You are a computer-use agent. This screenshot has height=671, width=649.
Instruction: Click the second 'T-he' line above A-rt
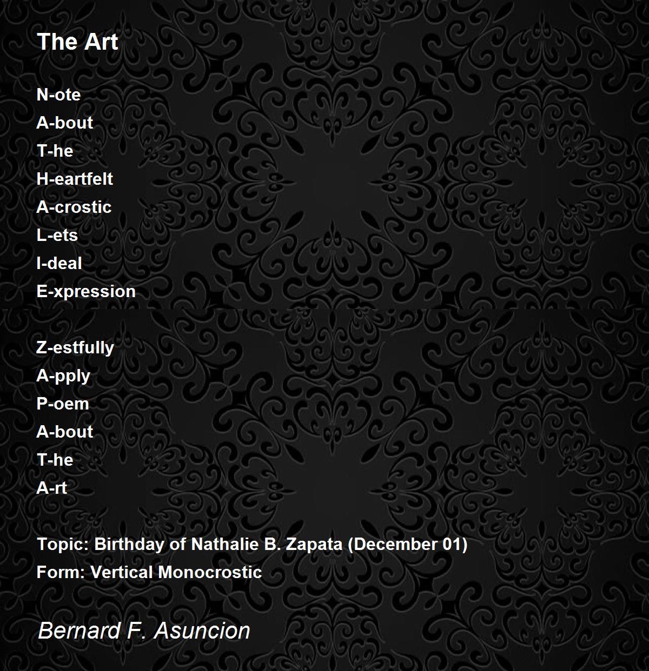point(55,460)
